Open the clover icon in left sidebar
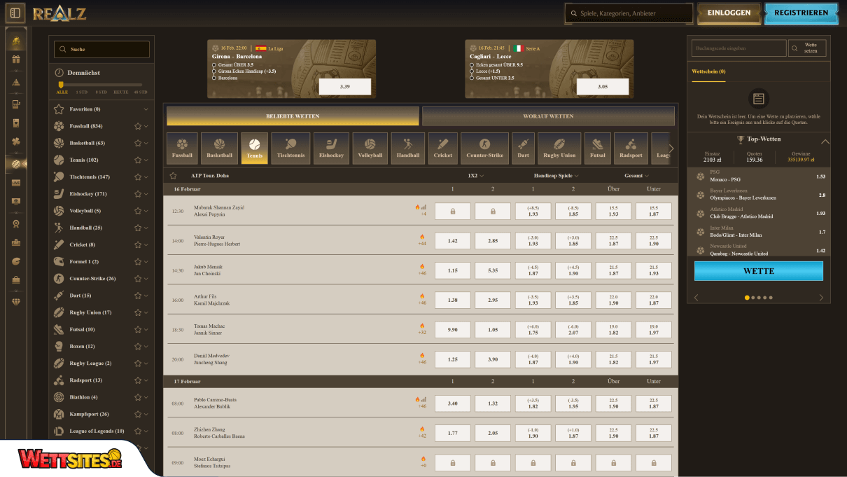Viewport: 847px width, 477px height. [x=16, y=141]
